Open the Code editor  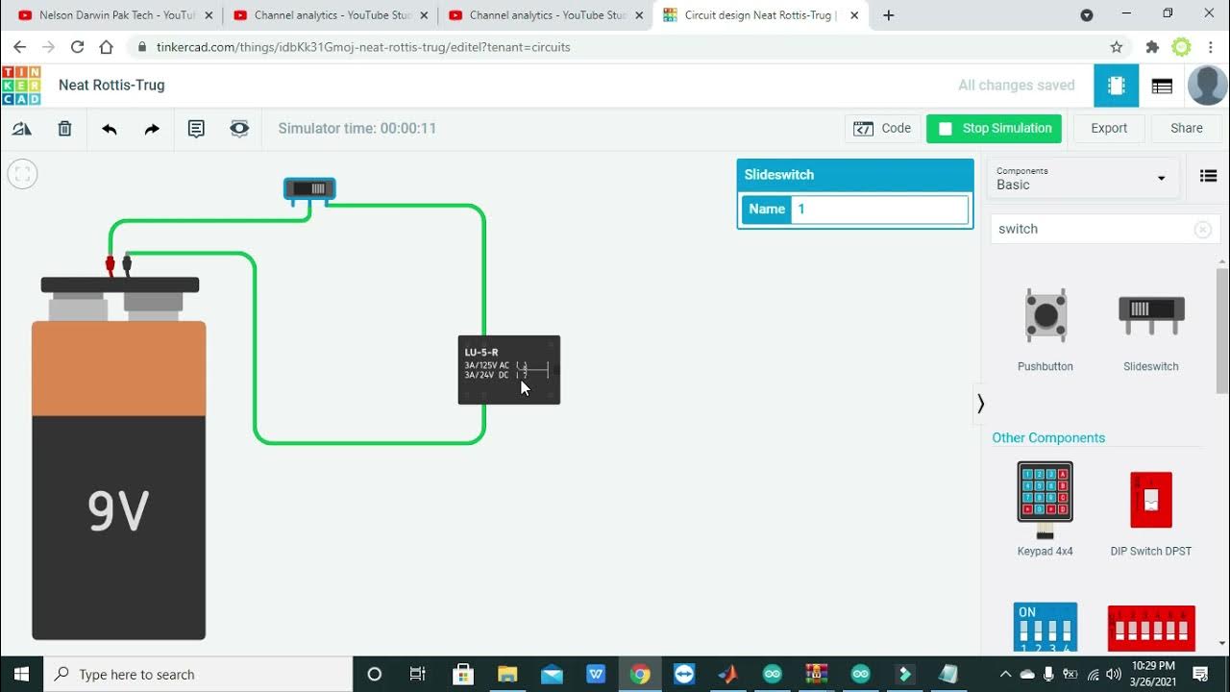point(882,128)
